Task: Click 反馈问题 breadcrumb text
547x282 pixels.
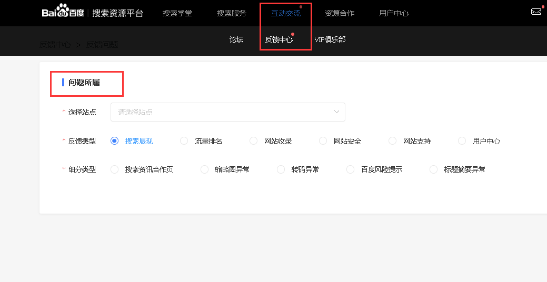Action: pyautogui.click(x=102, y=45)
